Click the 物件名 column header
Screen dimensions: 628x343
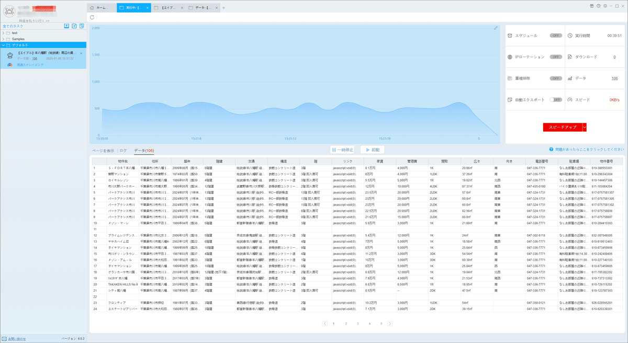[123, 162]
